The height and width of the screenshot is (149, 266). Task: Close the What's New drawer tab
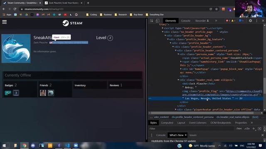click(x=186, y=135)
